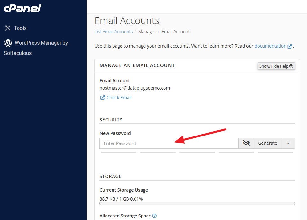Click the Current Storage Usage progress bar
The height and width of the screenshot is (220, 307).
click(197, 203)
